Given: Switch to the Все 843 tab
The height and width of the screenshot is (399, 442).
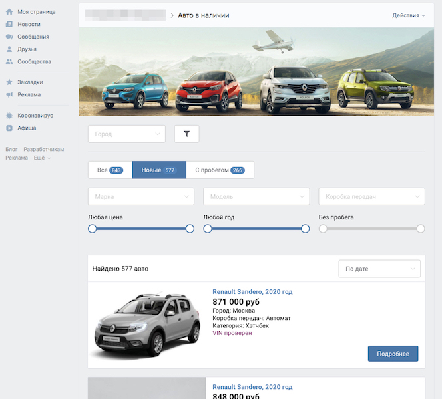Looking at the screenshot, I should pyautogui.click(x=110, y=170).
